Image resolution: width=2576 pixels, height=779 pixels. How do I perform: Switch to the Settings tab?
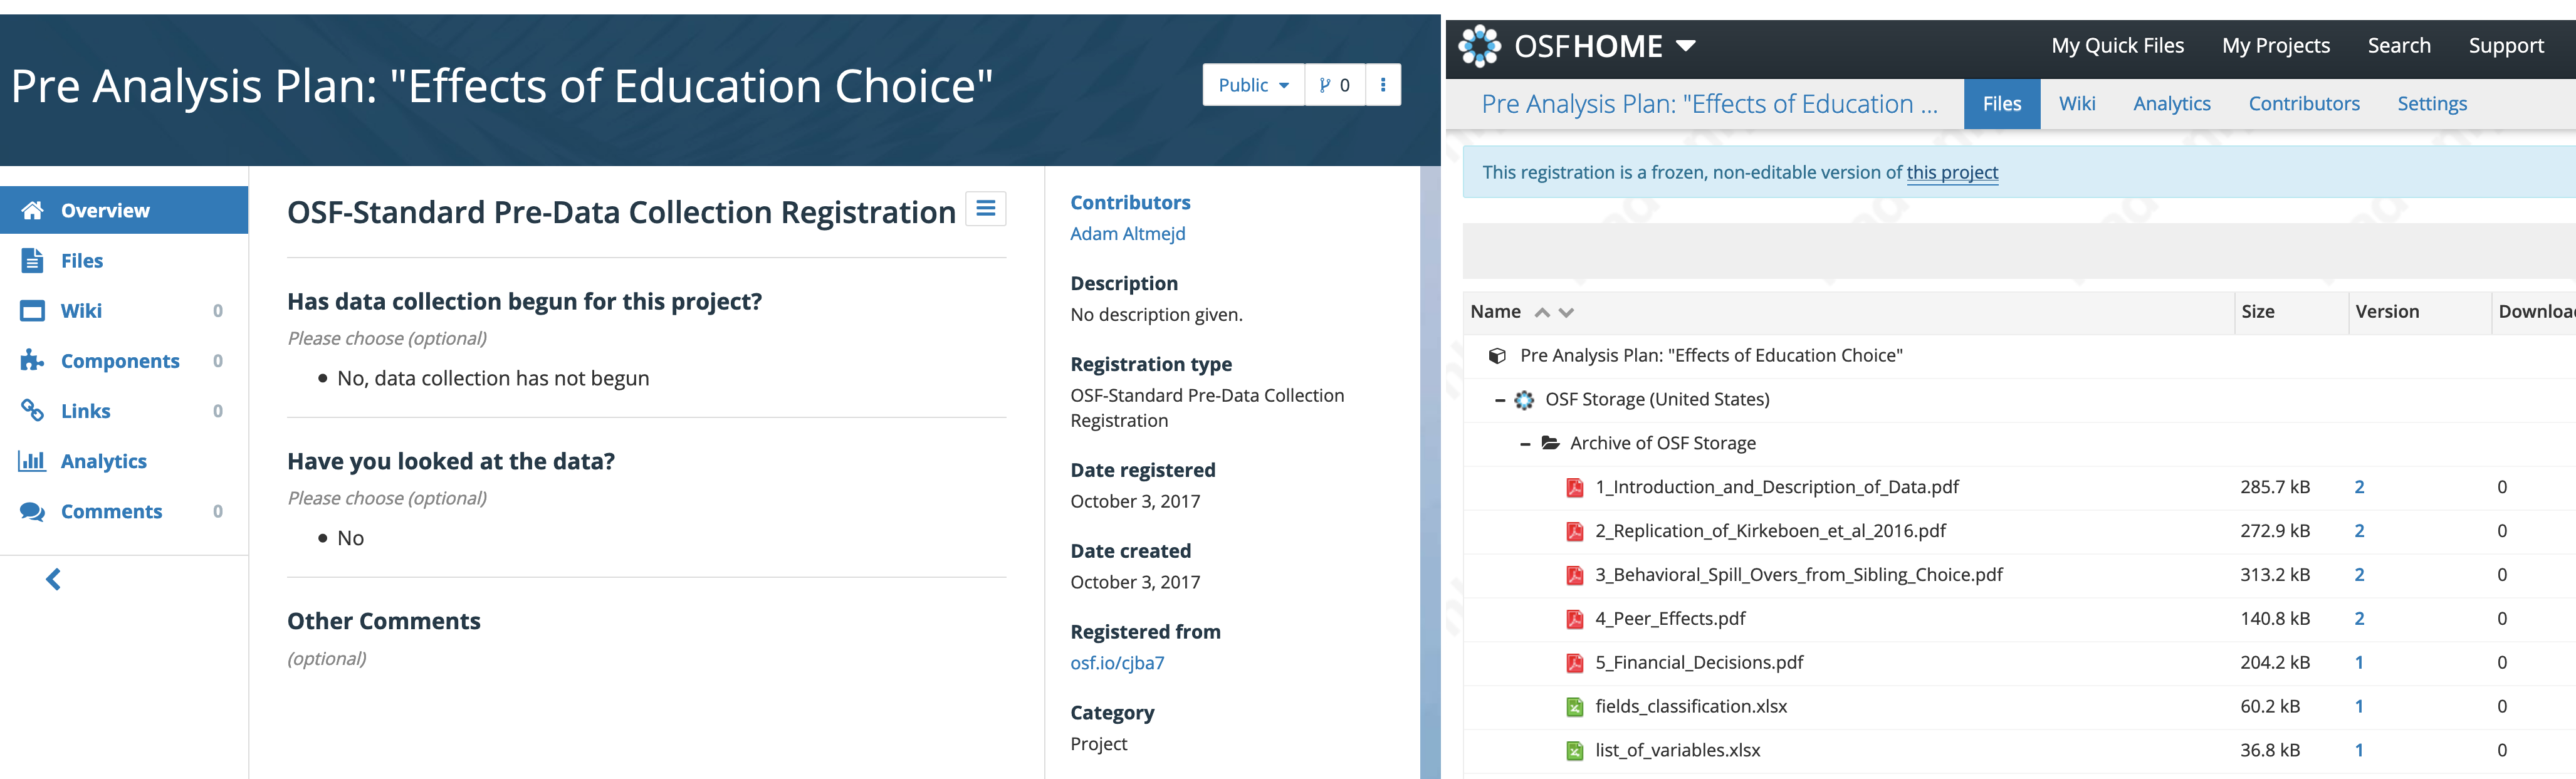(x=2432, y=103)
